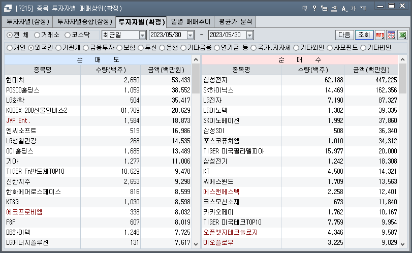Switch to the 평균가 분석 tab
The width and height of the screenshot is (412, 253).
[235, 21]
